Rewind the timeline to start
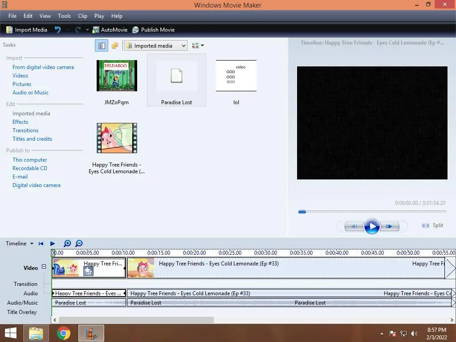This screenshot has height=342, width=456. point(41,244)
